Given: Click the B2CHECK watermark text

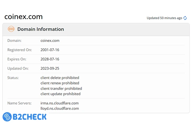Looking at the screenshot, I should (x=30, y=116).
